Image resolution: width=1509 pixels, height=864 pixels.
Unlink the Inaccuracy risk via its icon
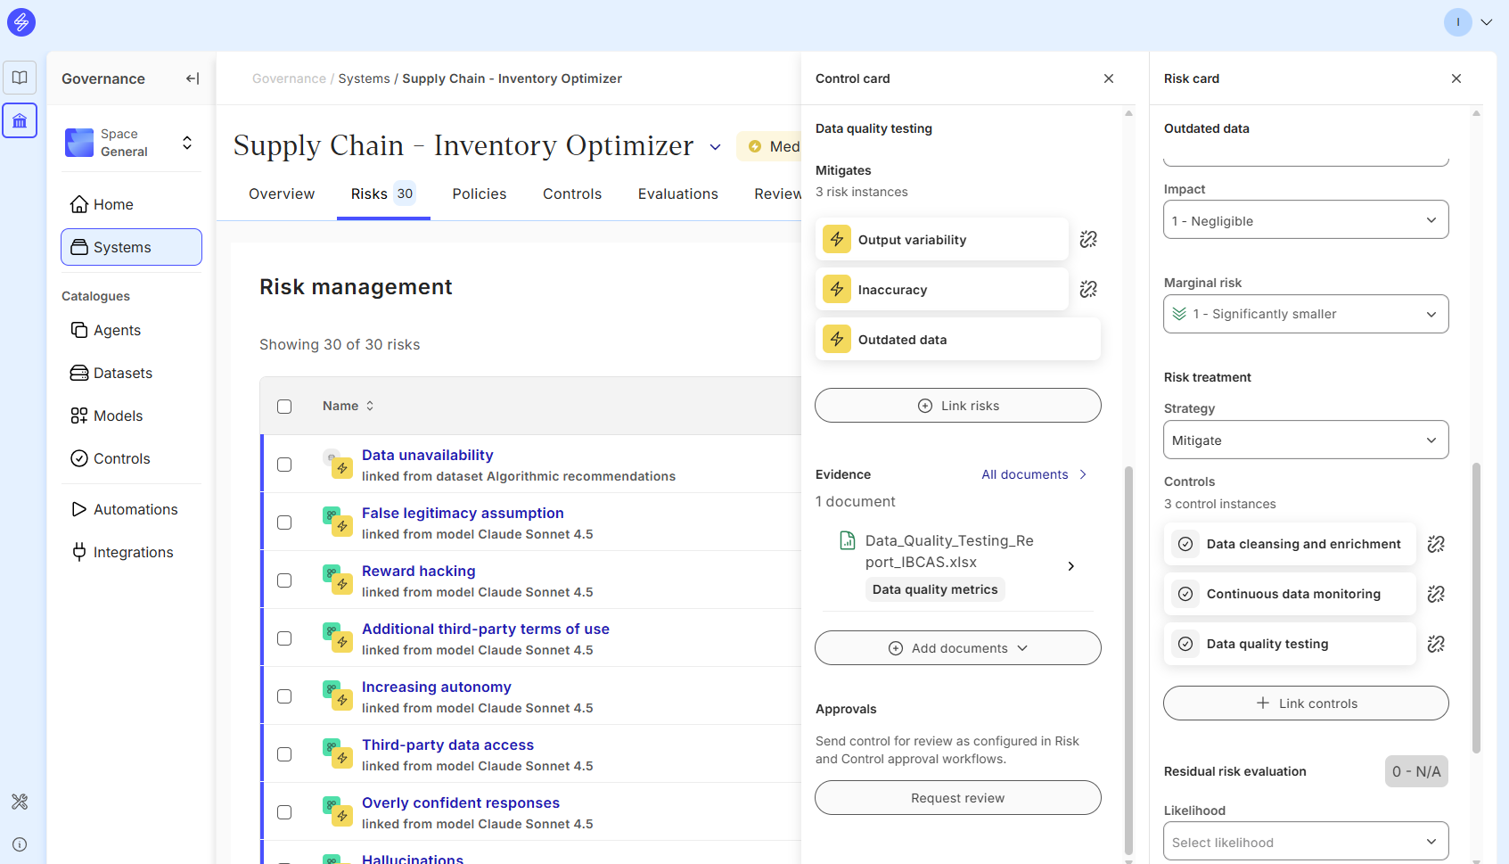click(1088, 289)
